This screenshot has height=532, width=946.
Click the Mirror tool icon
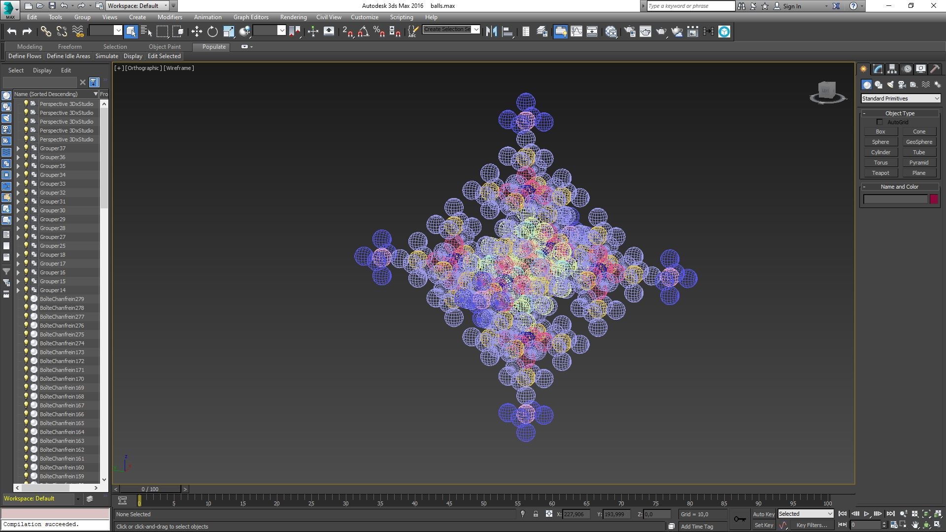(491, 32)
